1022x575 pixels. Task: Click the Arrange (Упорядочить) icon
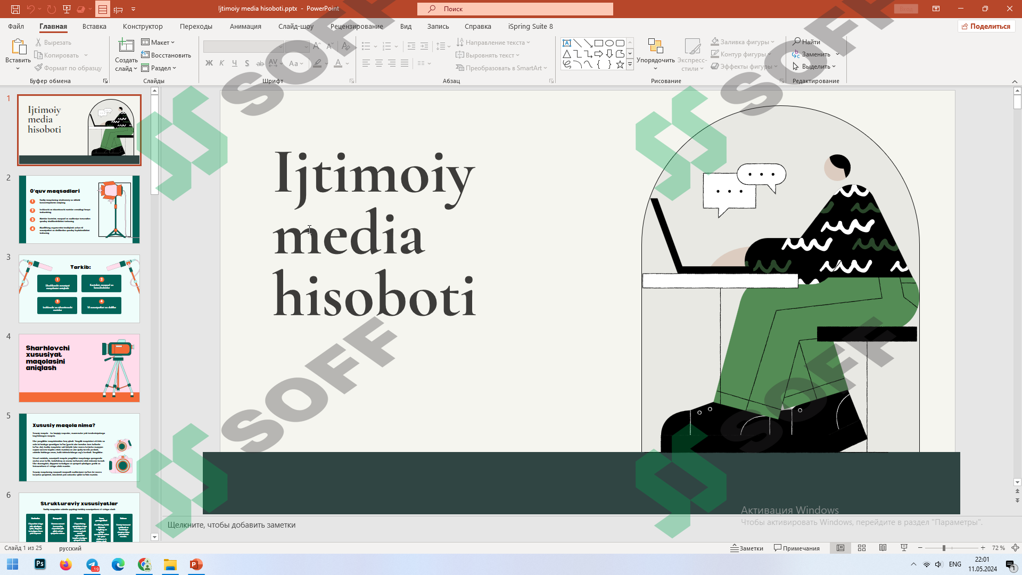point(655,46)
